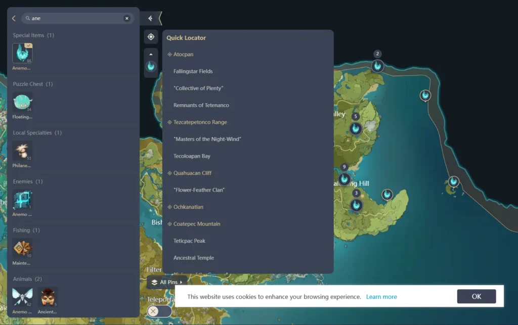Click the Anemoculus cluster pin labeled 5
This screenshot has width=518, height=325.
(356, 128)
